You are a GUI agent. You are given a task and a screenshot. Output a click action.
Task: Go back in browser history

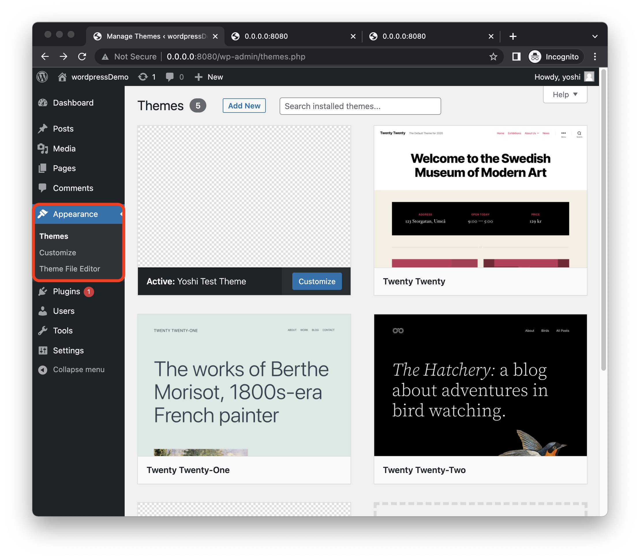point(45,57)
